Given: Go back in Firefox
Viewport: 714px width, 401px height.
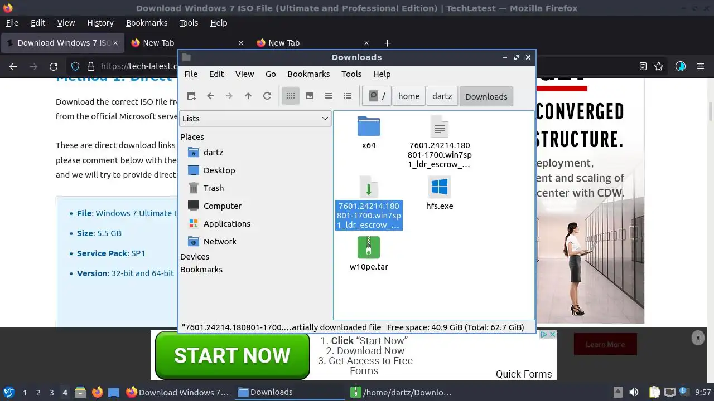Looking at the screenshot, I should [13, 66].
